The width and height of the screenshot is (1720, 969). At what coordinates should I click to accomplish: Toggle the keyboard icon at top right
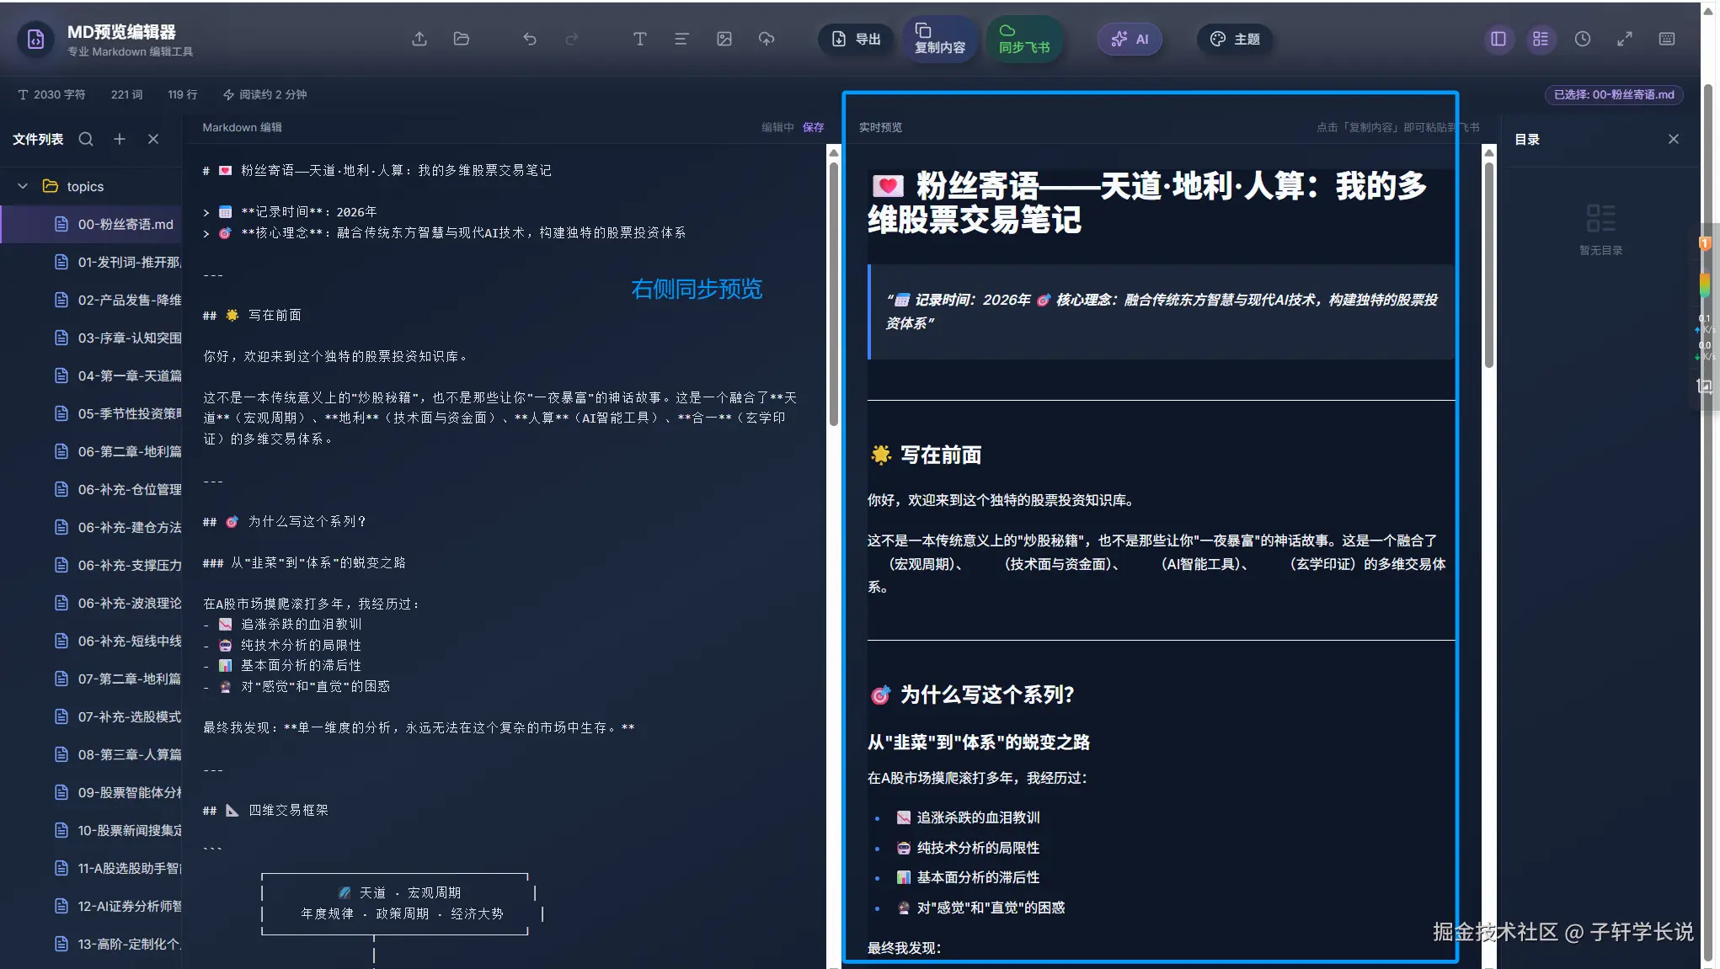(x=1667, y=39)
